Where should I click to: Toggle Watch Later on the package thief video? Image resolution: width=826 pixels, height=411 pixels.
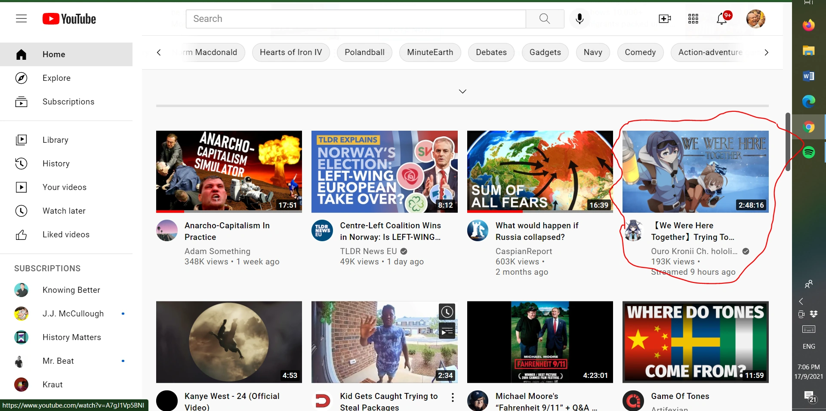pos(447,312)
